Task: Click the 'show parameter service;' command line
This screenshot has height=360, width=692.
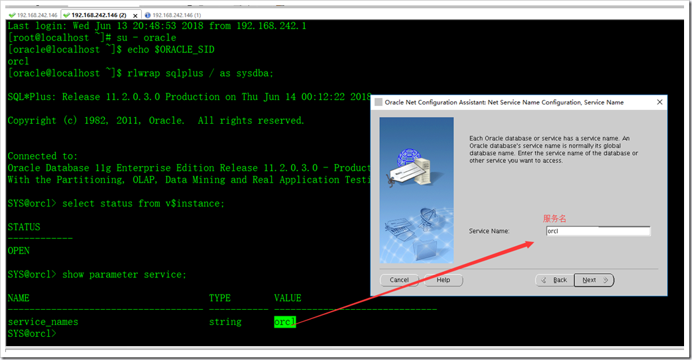Action: [124, 275]
